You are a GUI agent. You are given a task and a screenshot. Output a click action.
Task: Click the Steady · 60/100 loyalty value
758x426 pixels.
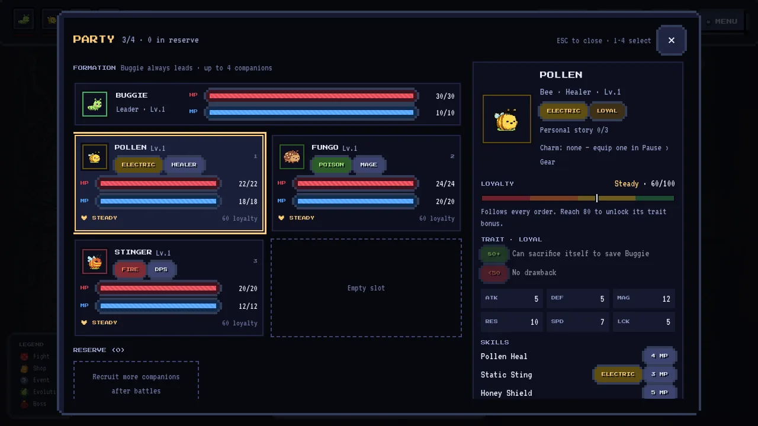coord(644,184)
